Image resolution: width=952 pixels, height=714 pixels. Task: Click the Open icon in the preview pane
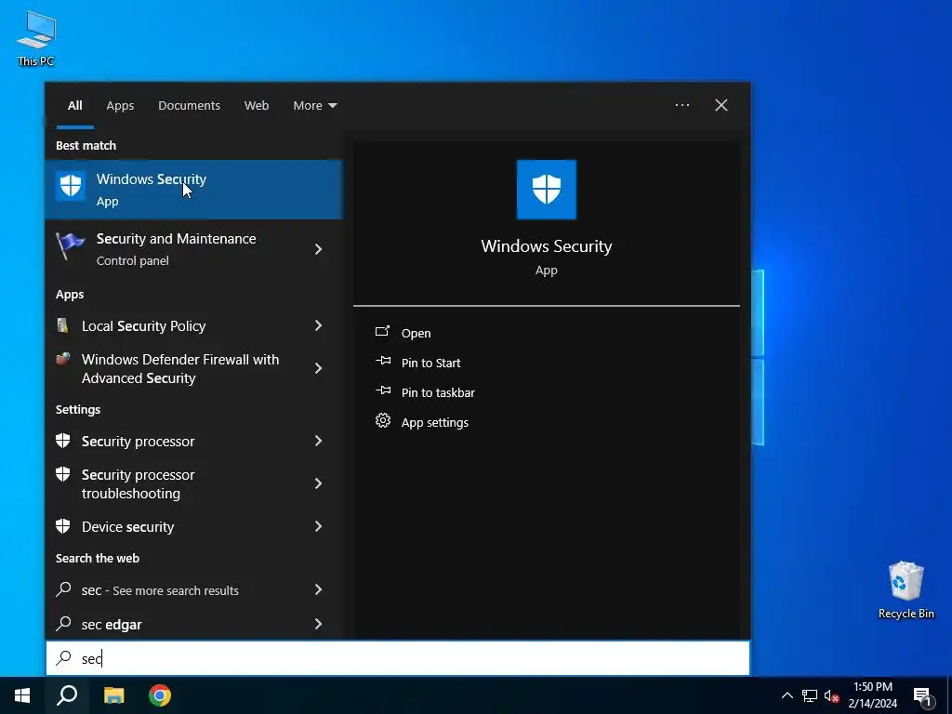(x=382, y=332)
